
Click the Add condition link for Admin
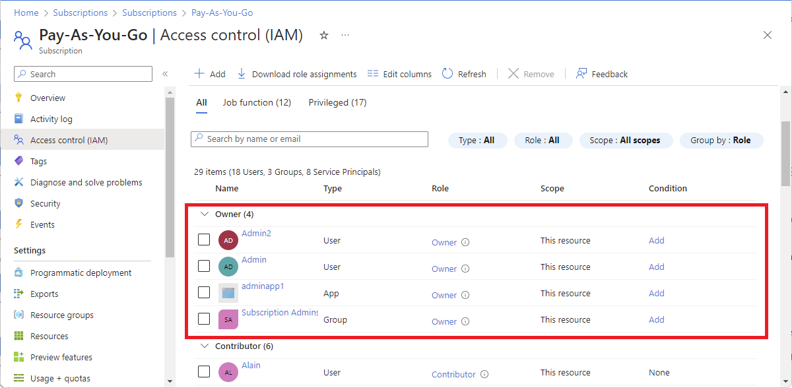[x=656, y=267]
